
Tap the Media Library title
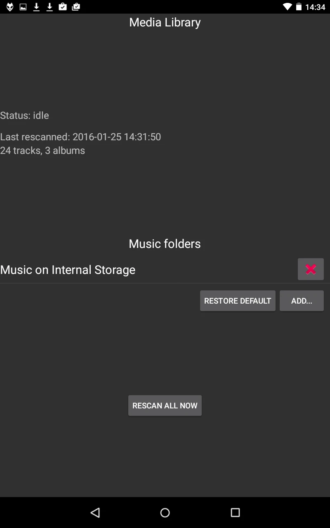click(165, 22)
